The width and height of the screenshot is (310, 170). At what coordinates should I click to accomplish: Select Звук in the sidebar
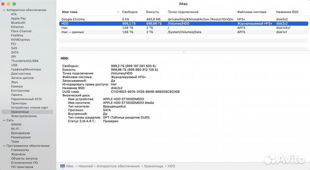pyautogui.click(x=15, y=82)
